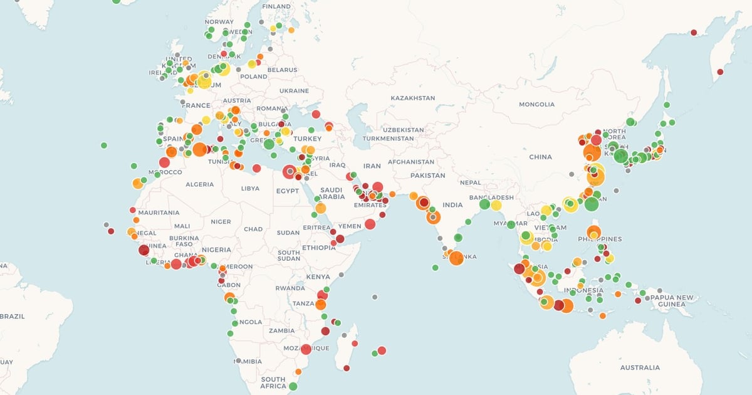The height and width of the screenshot is (395, 752).
Task: Click the Zambia country label
Action: 281,330
